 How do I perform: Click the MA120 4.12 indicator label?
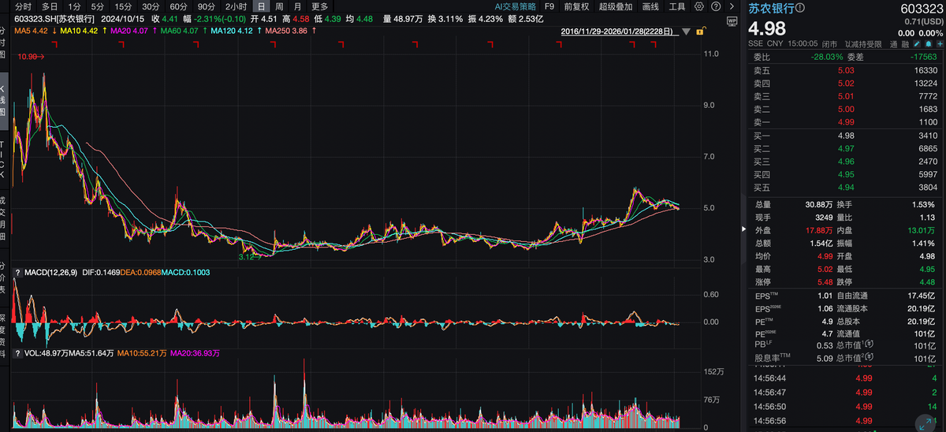click(x=230, y=32)
